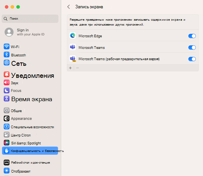Open Siri & Spotlight settings
203x176 pixels.
[26, 143]
